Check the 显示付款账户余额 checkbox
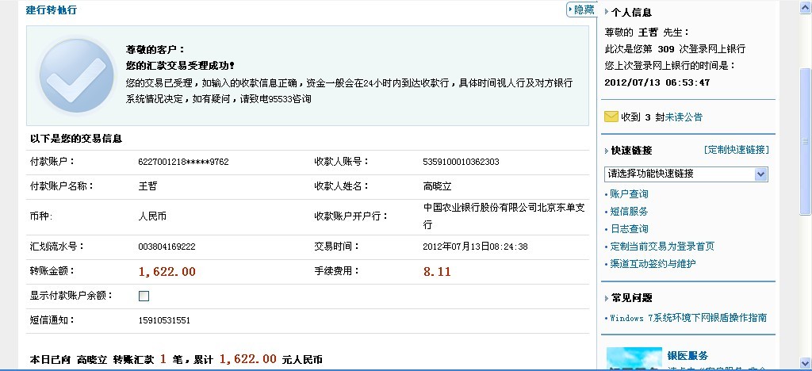Screen dimensions: 812x371 144,296
